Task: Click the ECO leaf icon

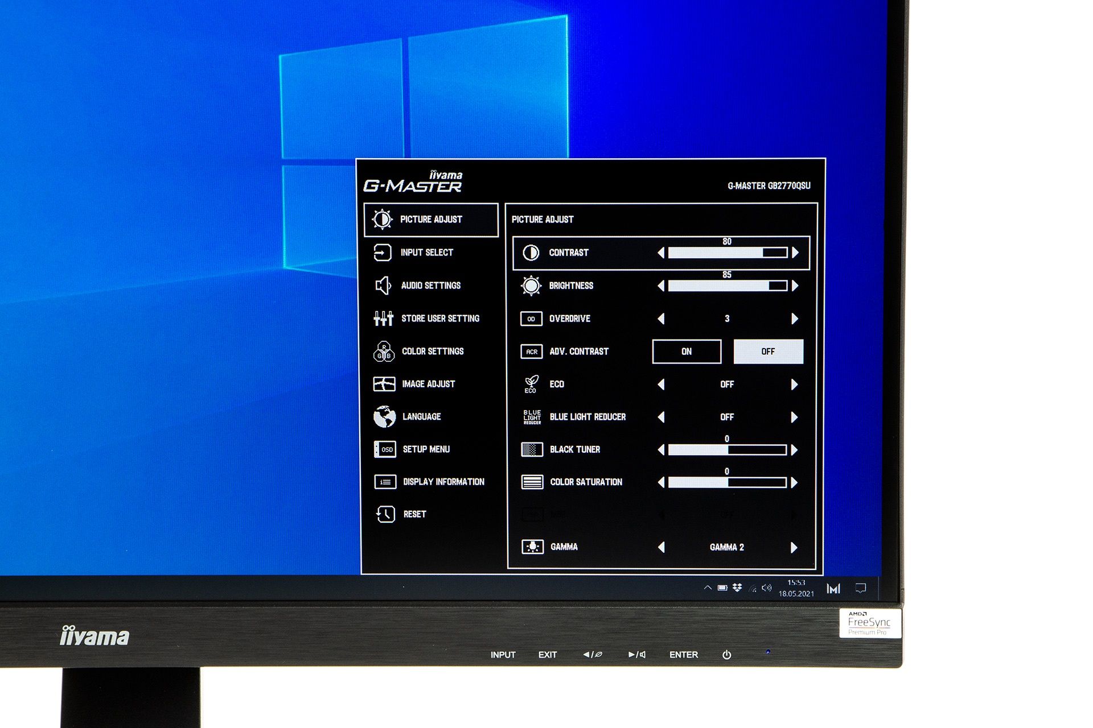Action: tap(531, 384)
